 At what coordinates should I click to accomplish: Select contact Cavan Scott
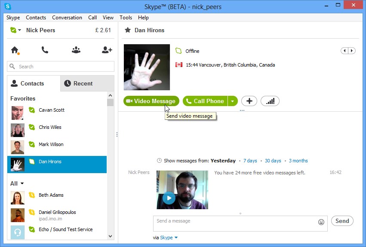(x=57, y=113)
